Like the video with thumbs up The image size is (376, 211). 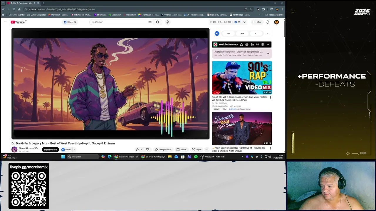coord(139,149)
